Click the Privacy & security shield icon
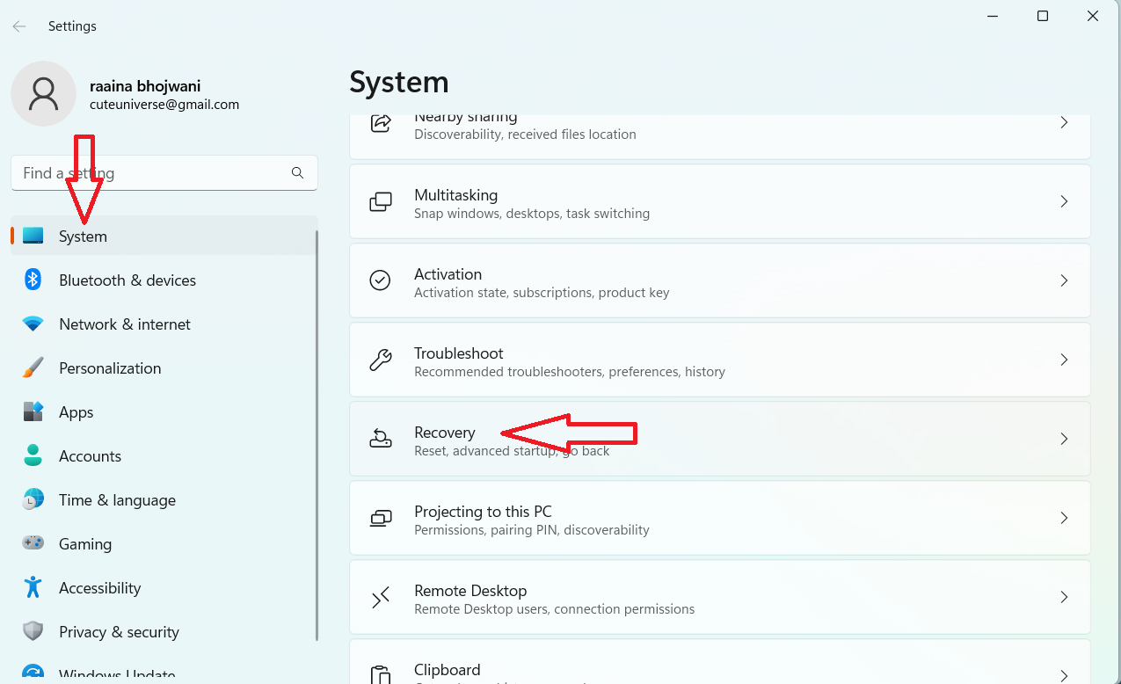Screen dimensions: 1121x684 pos(33,631)
